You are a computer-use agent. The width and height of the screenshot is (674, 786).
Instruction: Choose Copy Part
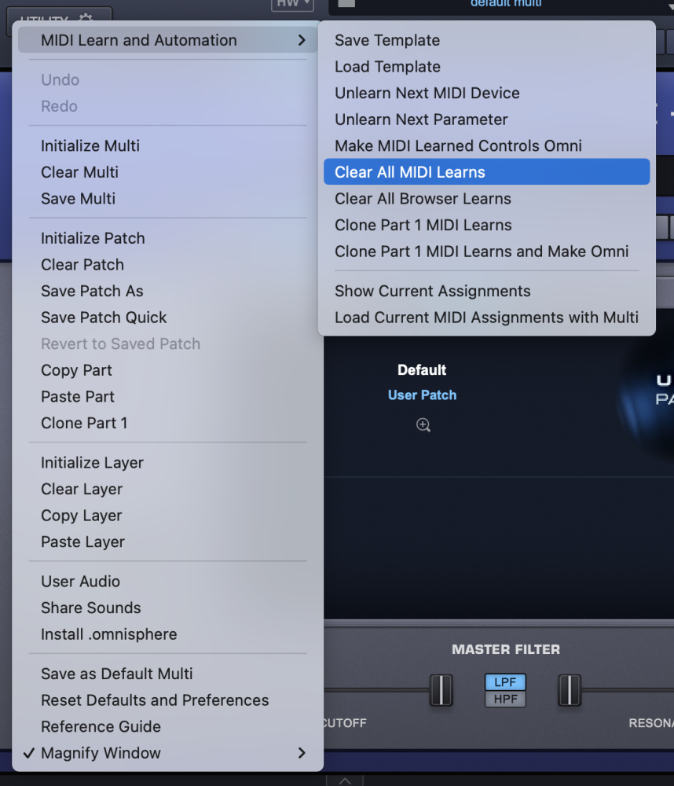[x=168, y=370]
